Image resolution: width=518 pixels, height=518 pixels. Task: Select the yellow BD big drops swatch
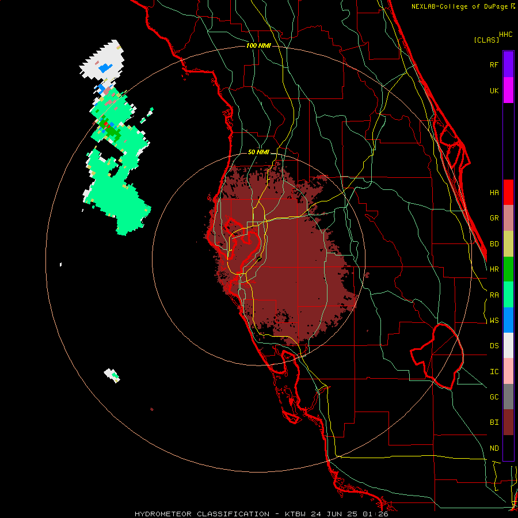click(x=508, y=244)
